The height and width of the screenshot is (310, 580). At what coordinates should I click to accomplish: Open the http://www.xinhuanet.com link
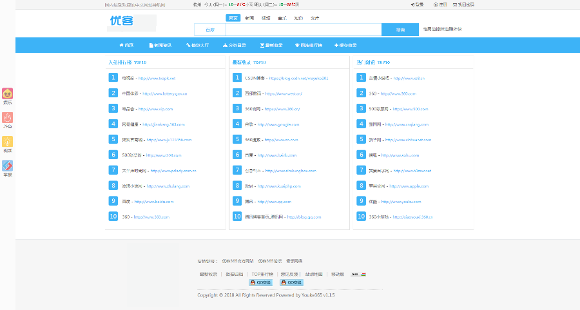coord(409,140)
